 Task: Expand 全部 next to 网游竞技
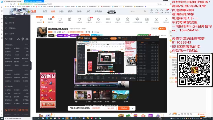pos(26,45)
